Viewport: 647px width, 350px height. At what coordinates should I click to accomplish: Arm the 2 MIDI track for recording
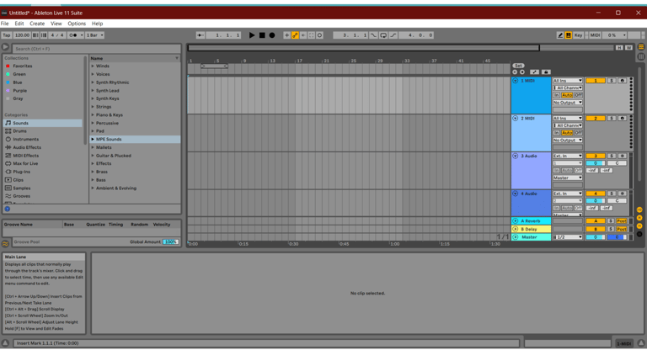(x=623, y=119)
